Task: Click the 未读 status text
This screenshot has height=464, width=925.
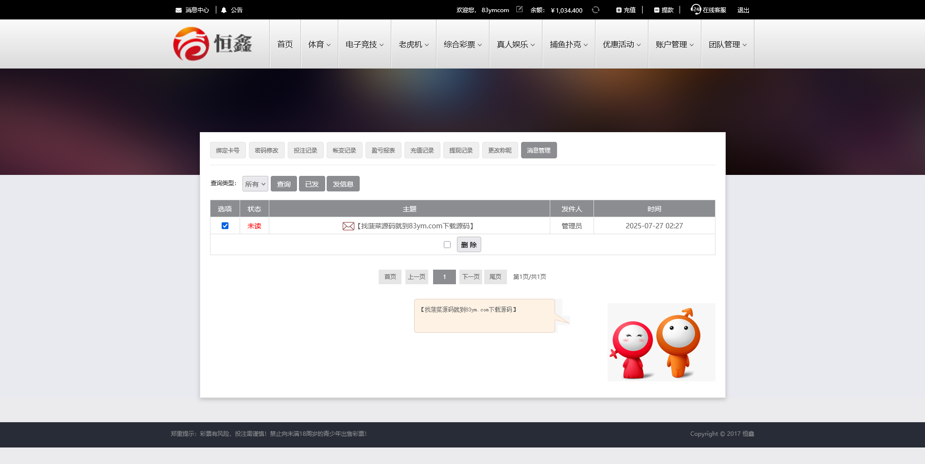Action: 254,226
